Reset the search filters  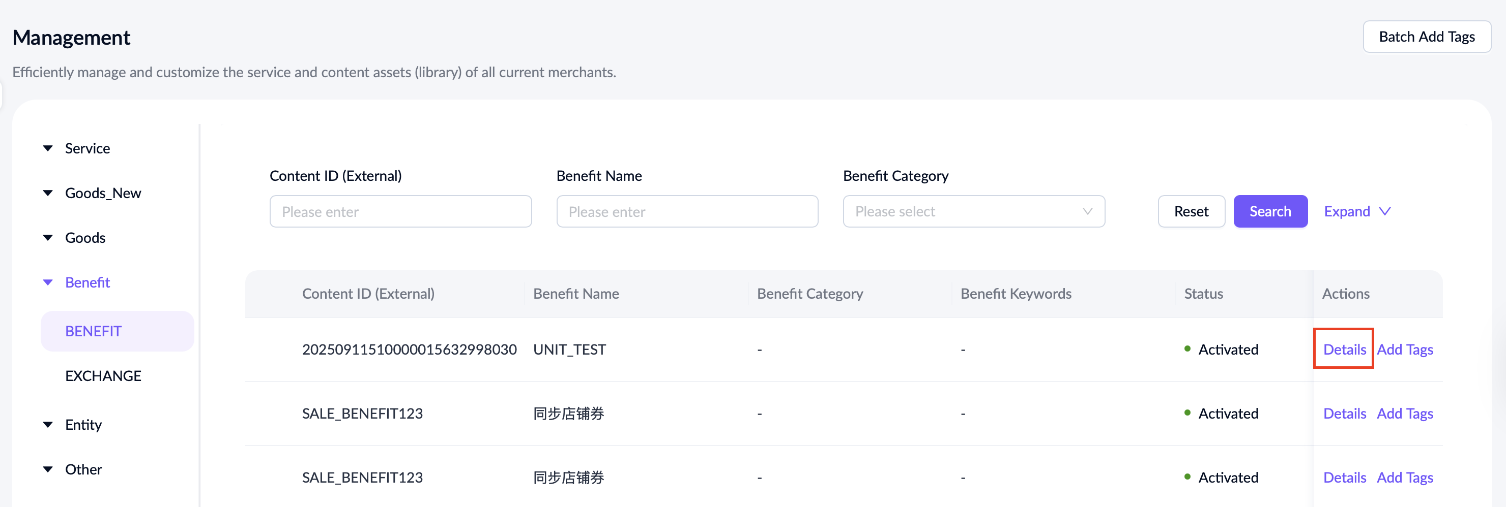coord(1191,211)
